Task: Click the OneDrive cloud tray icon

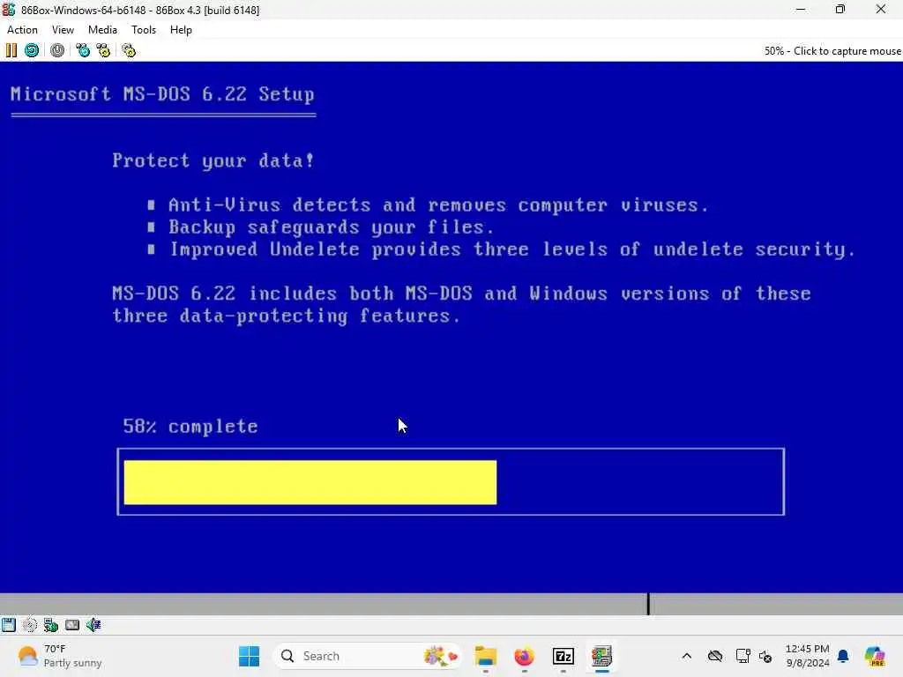Action: 715,656
